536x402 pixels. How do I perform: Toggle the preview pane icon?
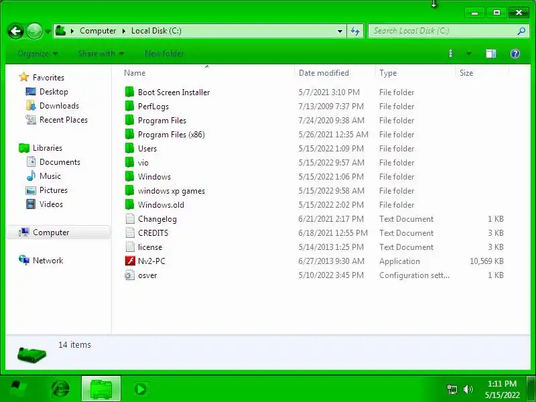tap(491, 54)
